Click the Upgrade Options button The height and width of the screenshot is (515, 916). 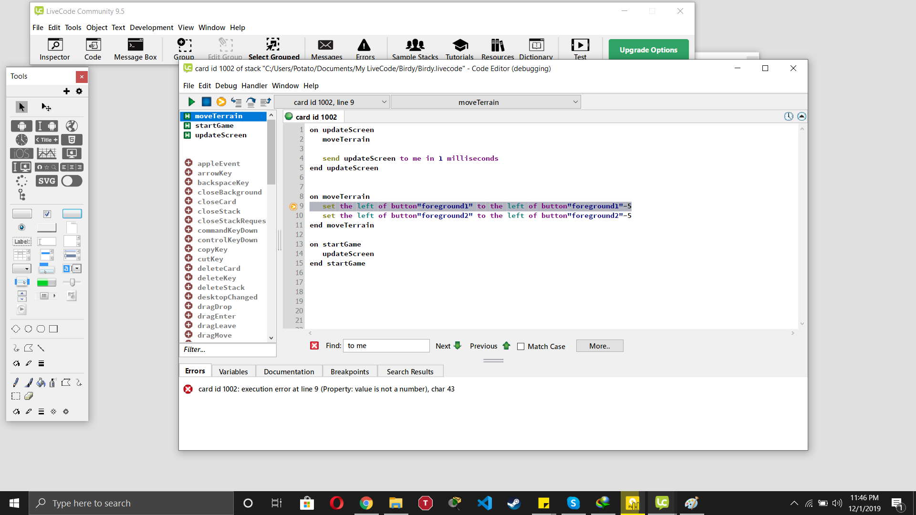tap(648, 50)
